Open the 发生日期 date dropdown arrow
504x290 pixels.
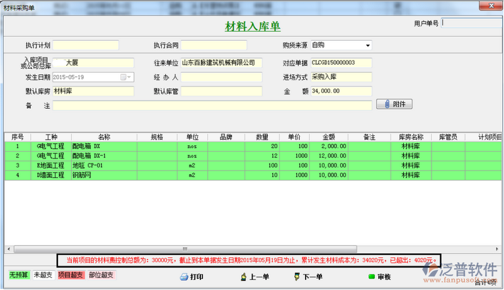click(130, 77)
